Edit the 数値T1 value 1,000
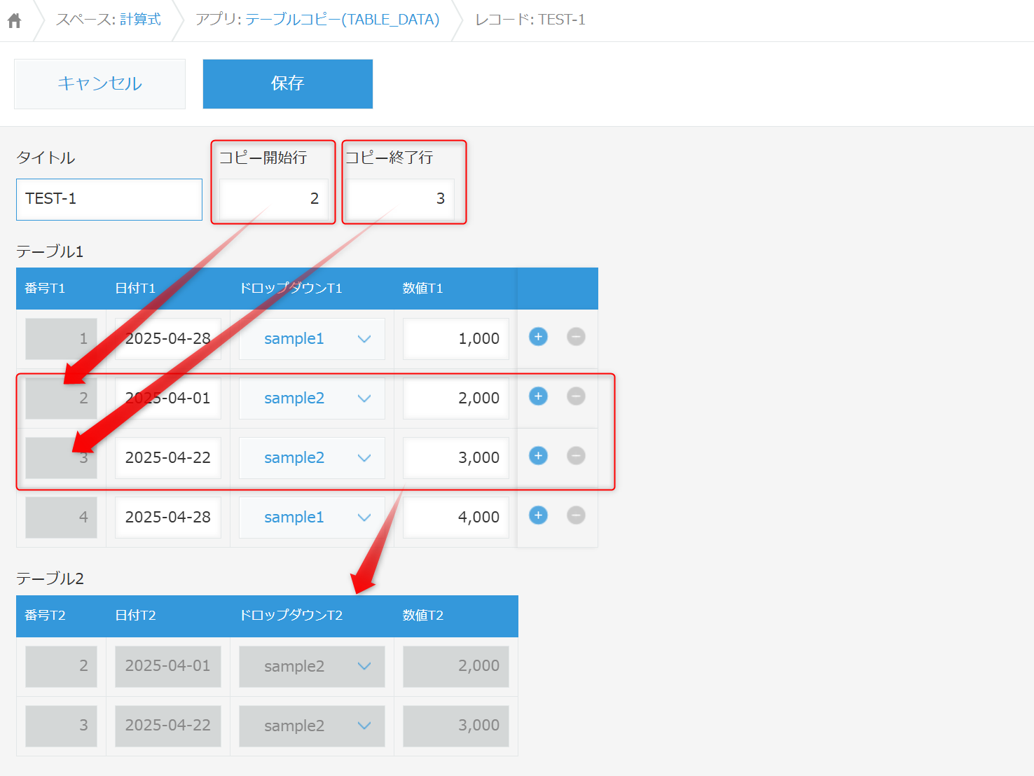The image size is (1034, 776). point(456,339)
